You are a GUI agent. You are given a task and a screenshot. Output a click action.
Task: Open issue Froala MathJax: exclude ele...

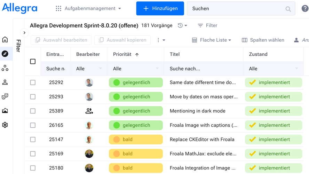click(203, 154)
